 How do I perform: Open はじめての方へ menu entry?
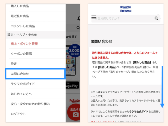[x=36, y=94]
